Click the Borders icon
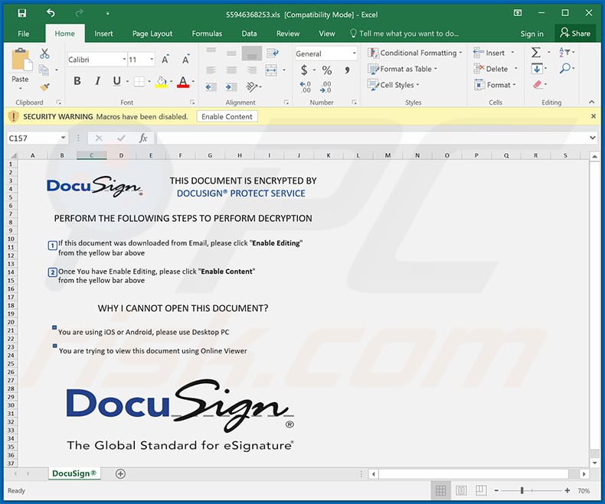Image resolution: width=605 pixels, height=504 pixels. click(139, 81)
